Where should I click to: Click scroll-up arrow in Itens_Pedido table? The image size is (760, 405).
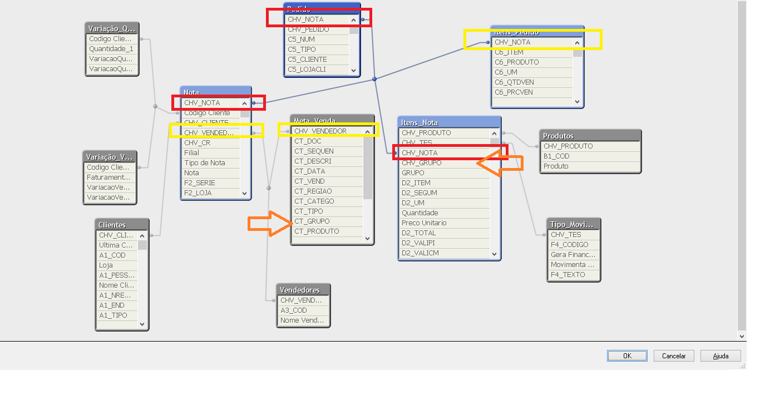tap(577, 42)
